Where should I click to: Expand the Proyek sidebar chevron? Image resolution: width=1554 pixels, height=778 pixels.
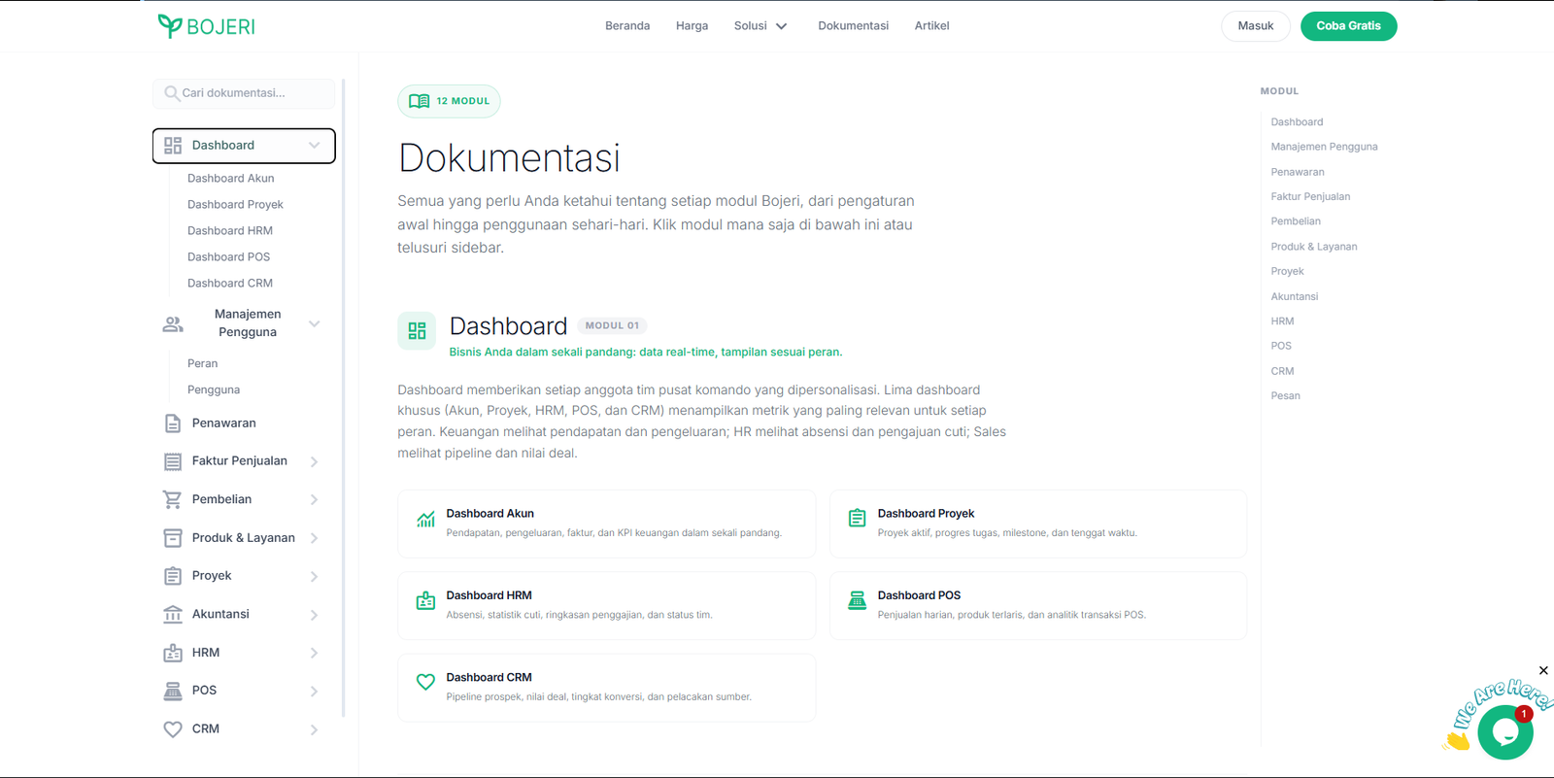315,577
